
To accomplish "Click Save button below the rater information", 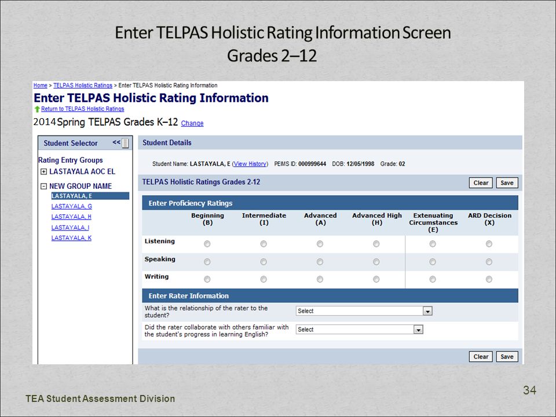I will (507, 357).
